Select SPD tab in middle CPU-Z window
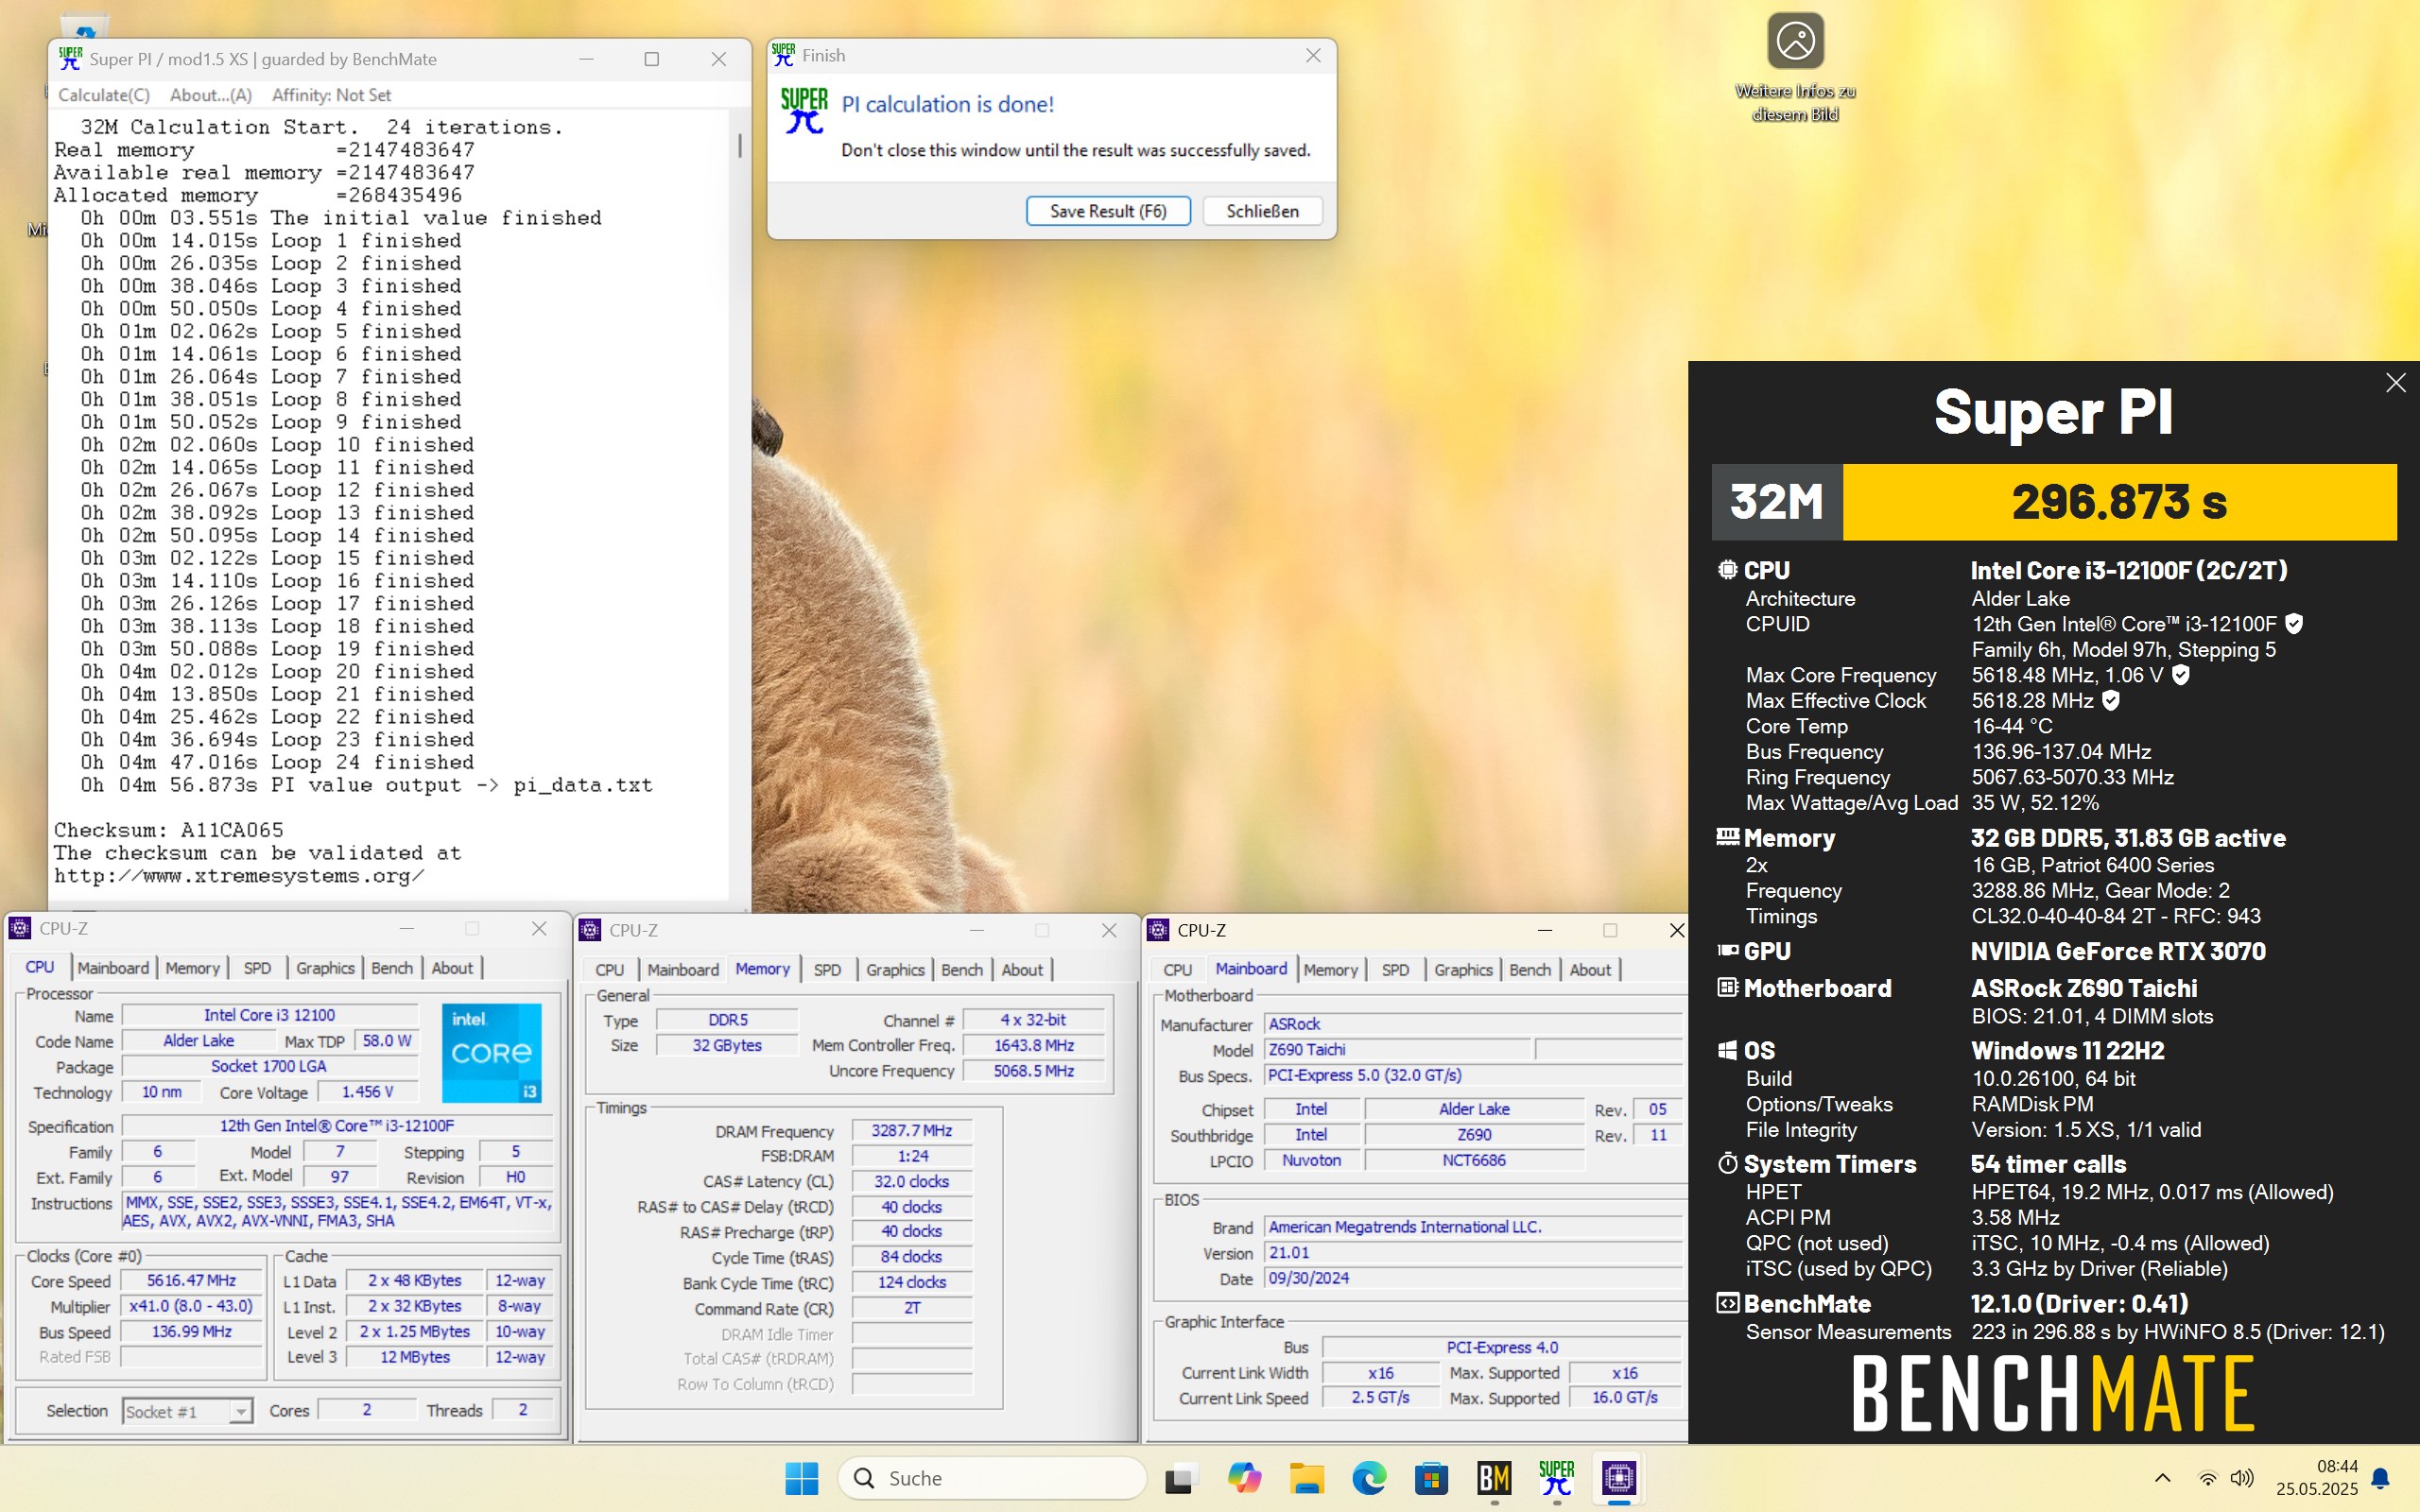 pyautogui.click(x=827, y=970)
